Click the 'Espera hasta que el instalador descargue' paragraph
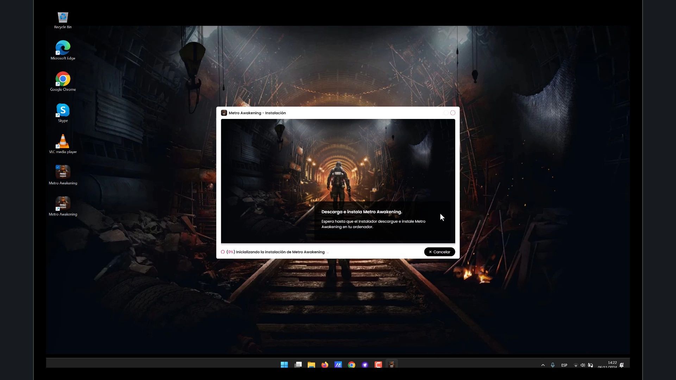 click(373, 224)
